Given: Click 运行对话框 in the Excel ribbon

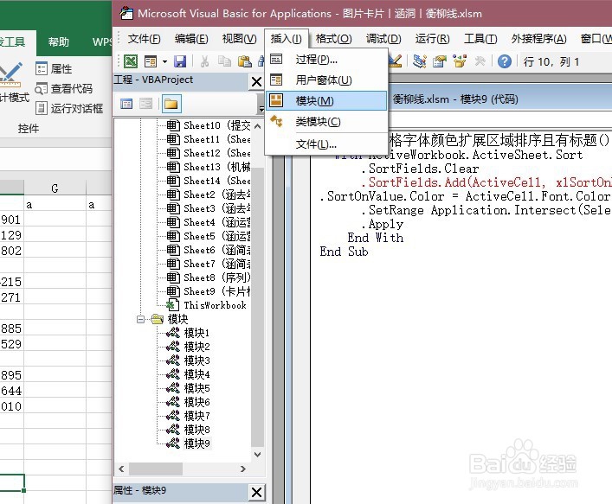Looking at the screenshot, I should pos(69,108).
